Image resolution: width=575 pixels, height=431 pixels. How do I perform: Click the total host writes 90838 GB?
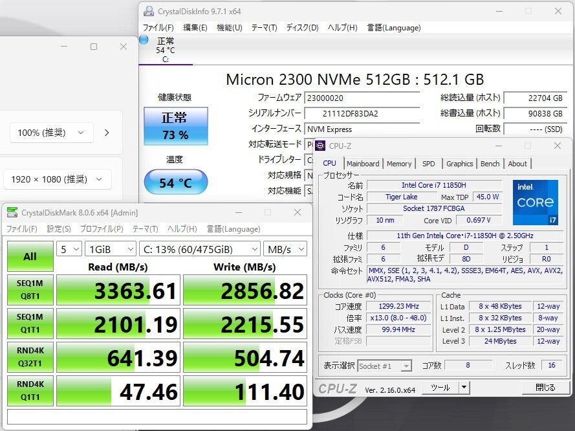535,113
